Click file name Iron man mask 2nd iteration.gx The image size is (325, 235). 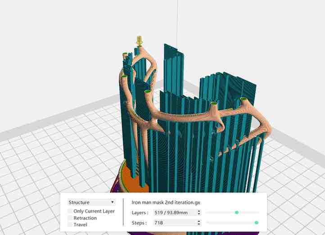pos(166,203)
